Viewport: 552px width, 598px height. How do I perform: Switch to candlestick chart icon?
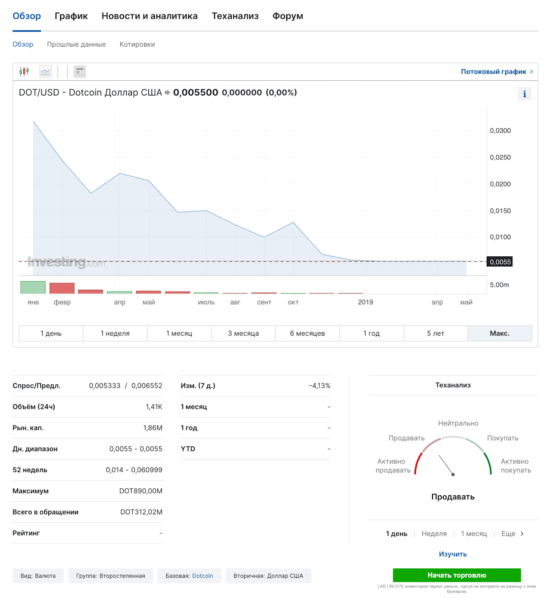tap(24, 71)
